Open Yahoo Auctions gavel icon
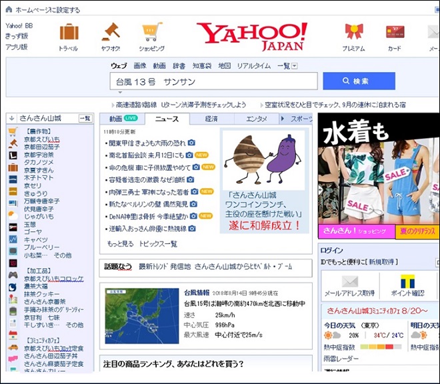Viewport: 440px width, 384px height. coord(111,32)
